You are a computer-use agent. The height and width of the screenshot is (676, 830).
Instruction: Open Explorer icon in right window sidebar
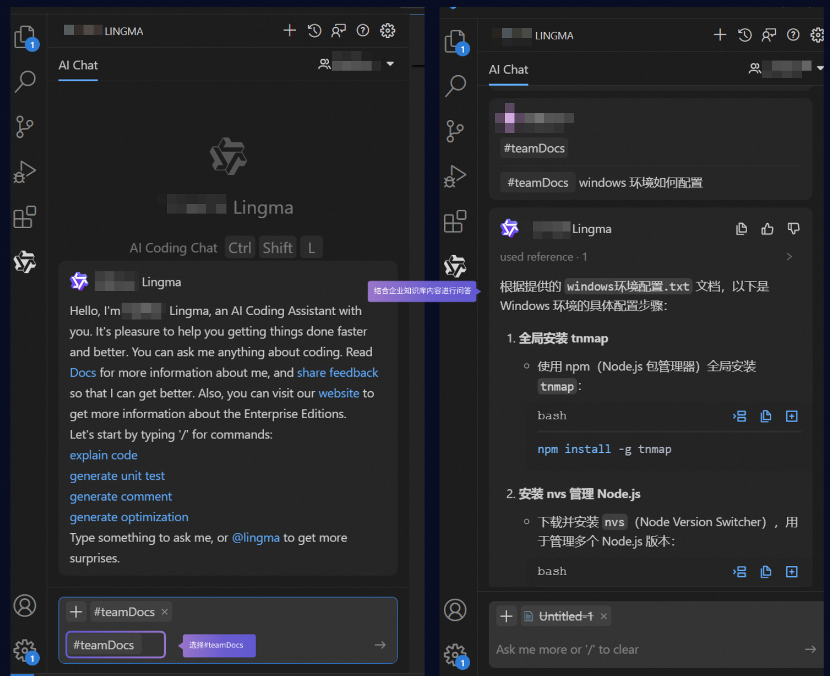coord(456,43)
